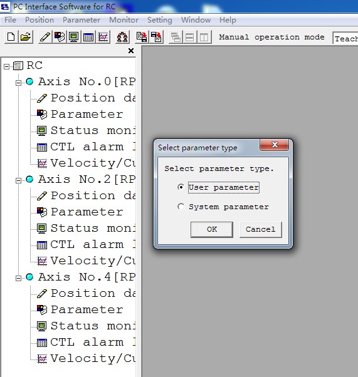The image size is (358, 377).
Task: Collapse the Axis No.0 tree node
Action: point(18,83)
